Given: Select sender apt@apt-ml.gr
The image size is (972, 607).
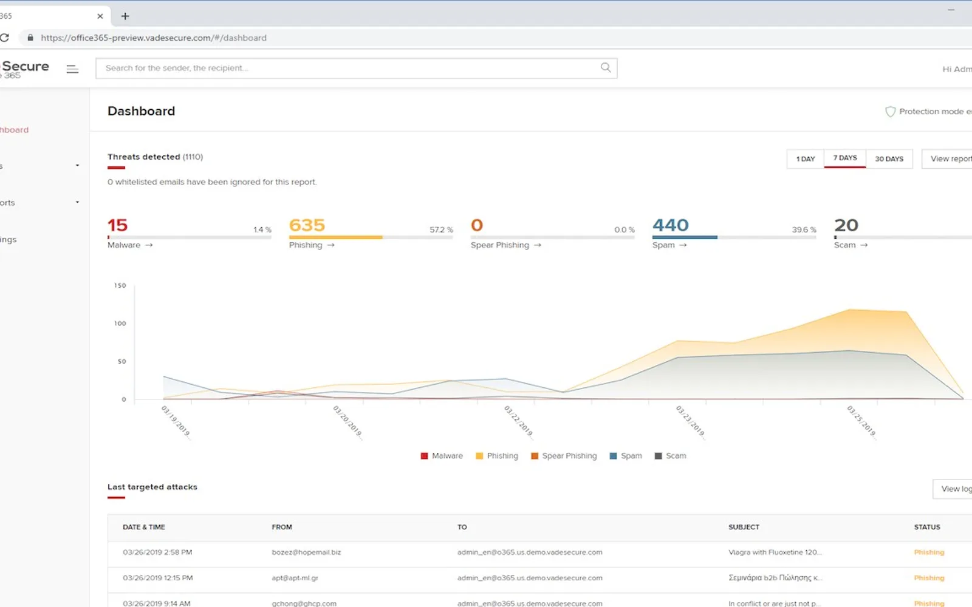Looking at the screenshot, I should (x=295, y=578).
